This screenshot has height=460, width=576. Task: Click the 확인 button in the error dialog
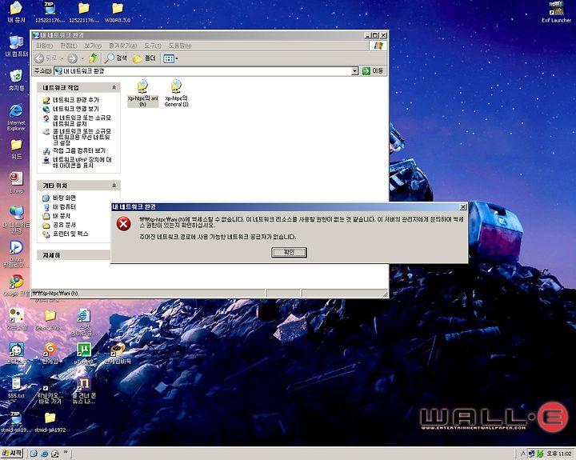289,252
